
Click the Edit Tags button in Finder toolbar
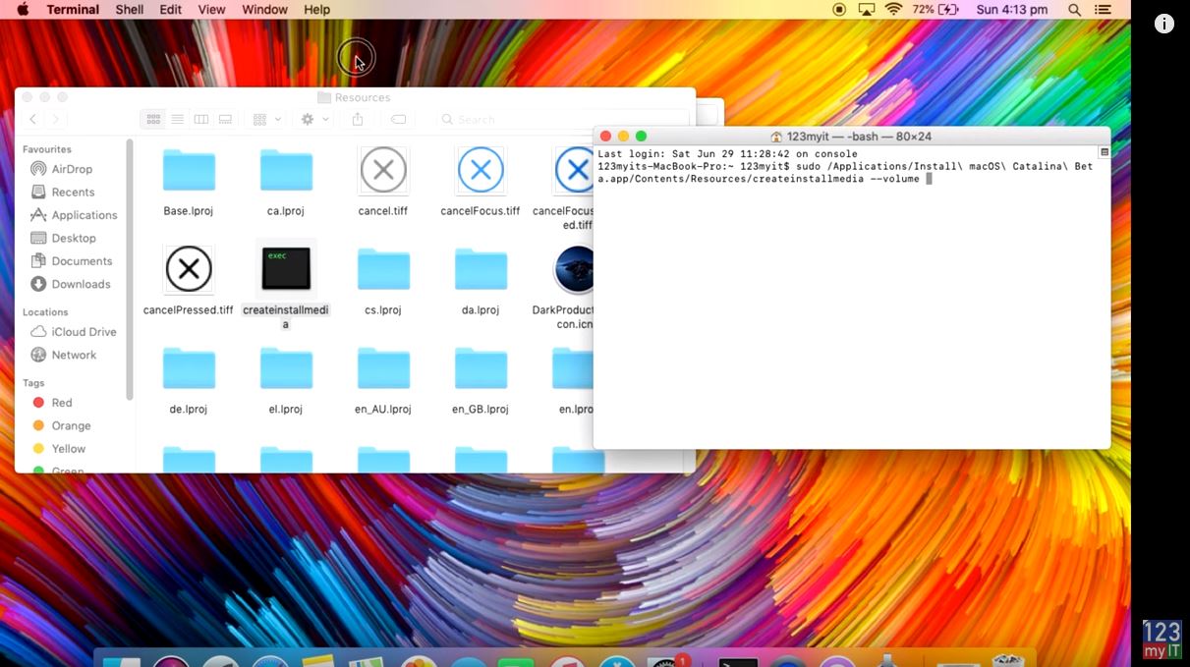tap(398, 119)
